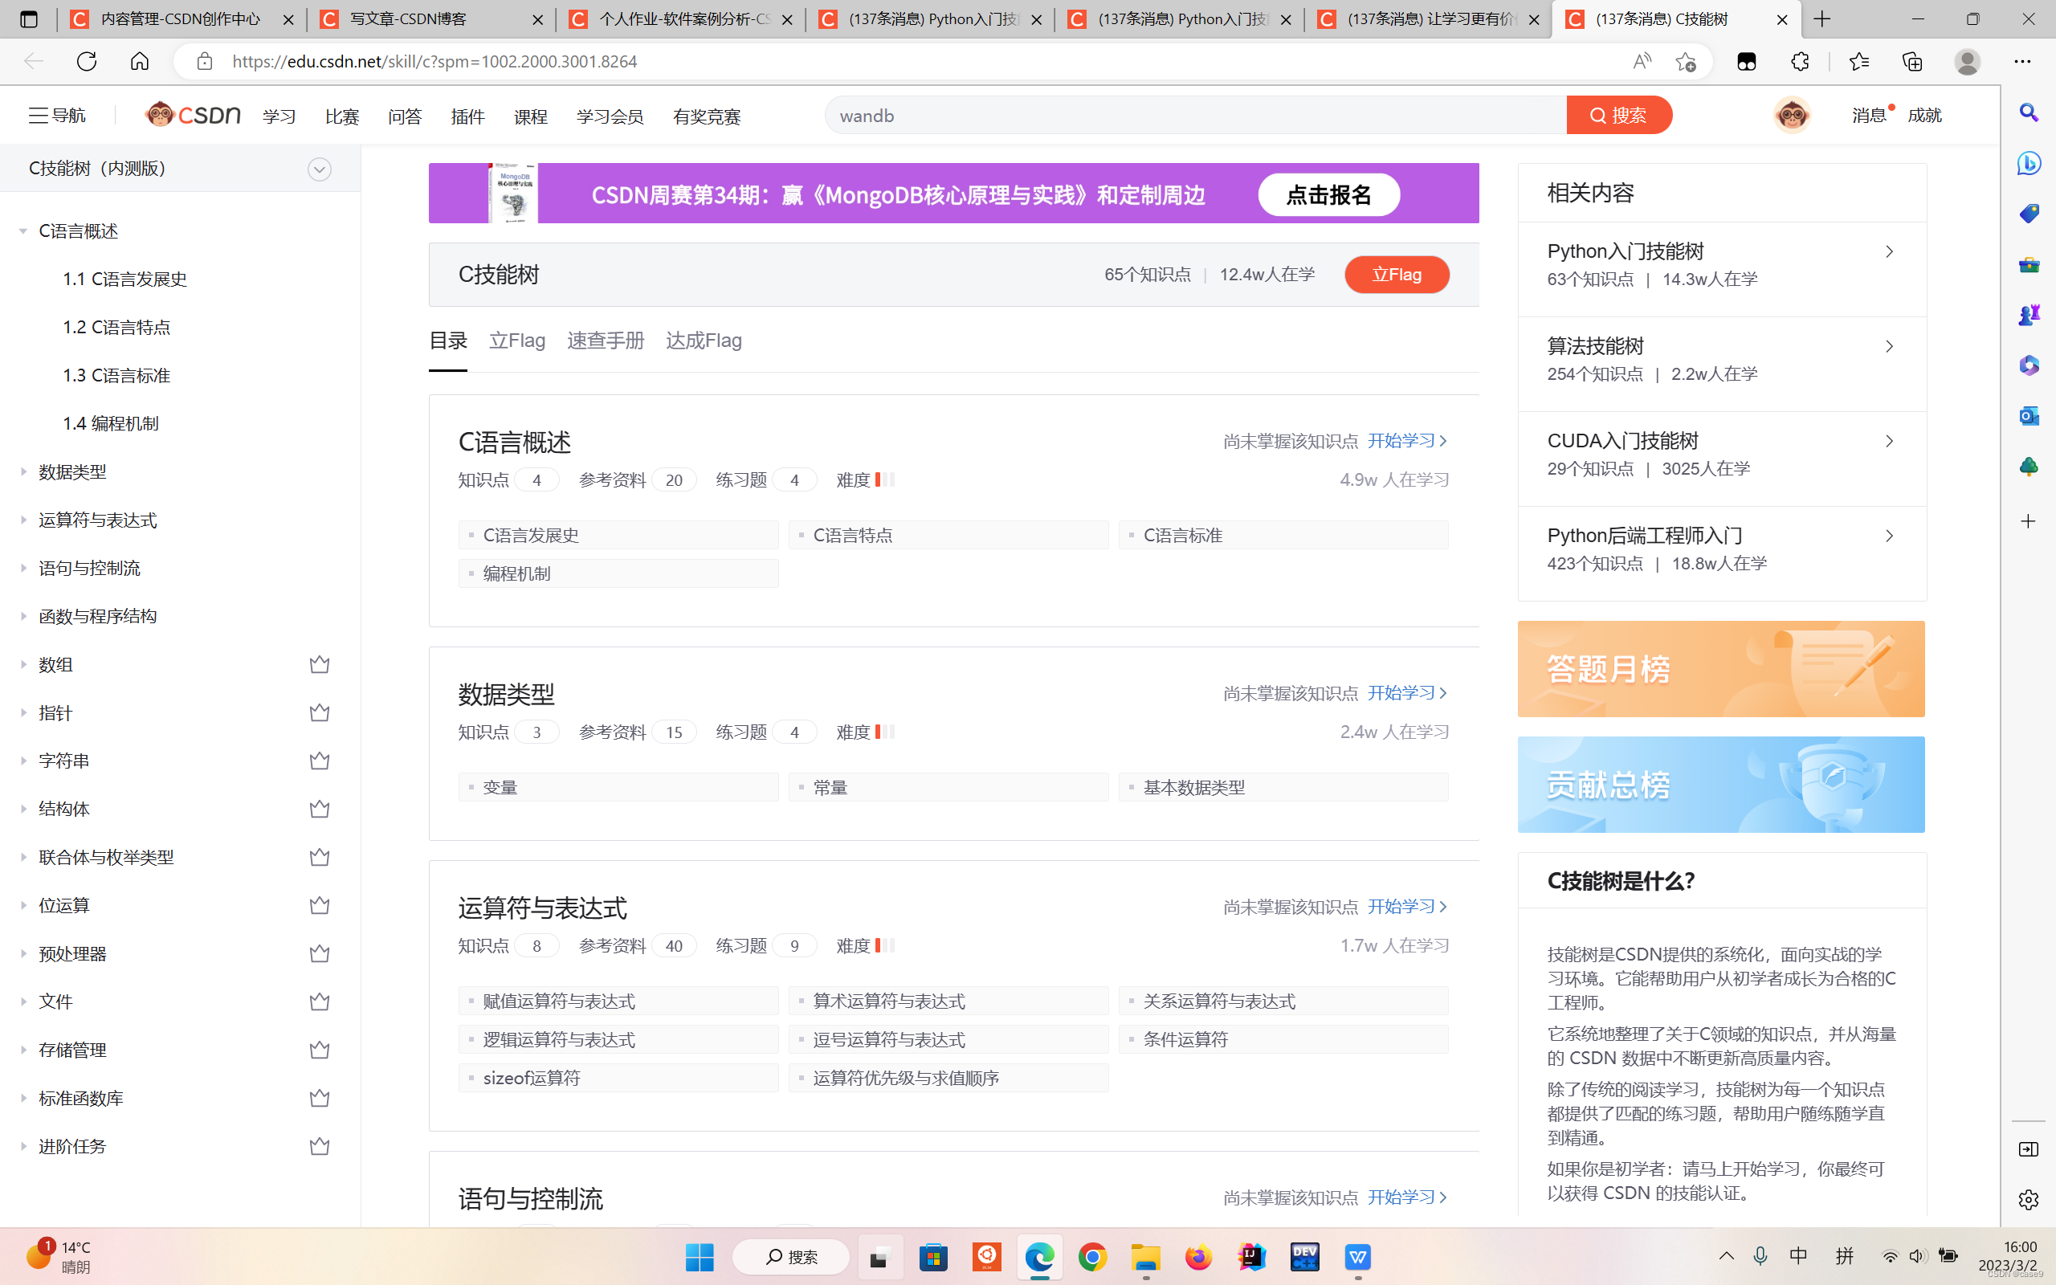2056x1285 pixels.
Task: Click the home page icon
Action: (139, 61)
